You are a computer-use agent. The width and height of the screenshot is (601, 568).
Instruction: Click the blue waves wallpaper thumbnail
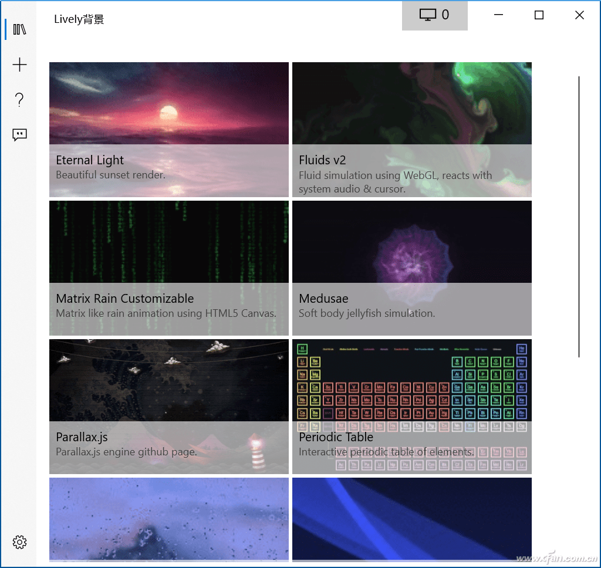pyautogui.click(x=412, y=518)
